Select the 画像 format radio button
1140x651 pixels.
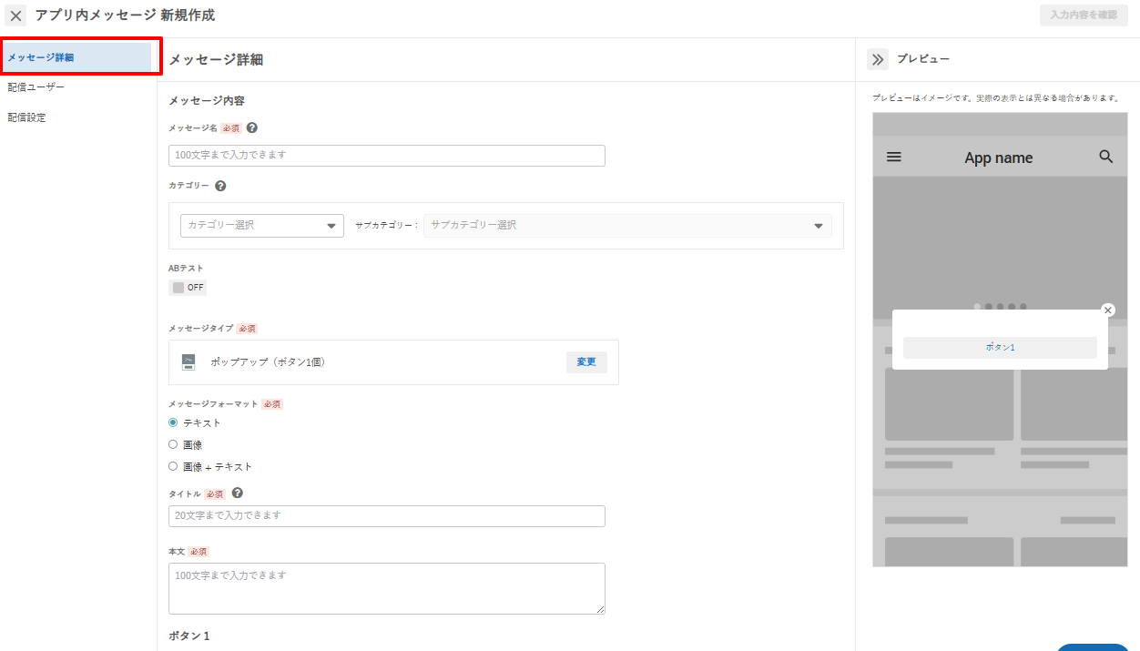(x=173, y=444)
